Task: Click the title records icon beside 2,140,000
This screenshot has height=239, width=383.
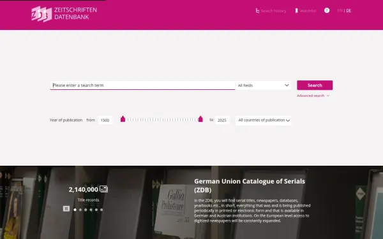Action: pyautogui.click(x=103, y=189)
